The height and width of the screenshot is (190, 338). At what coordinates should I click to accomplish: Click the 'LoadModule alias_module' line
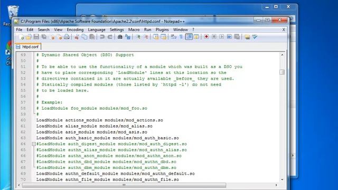[x=94, y=126]
